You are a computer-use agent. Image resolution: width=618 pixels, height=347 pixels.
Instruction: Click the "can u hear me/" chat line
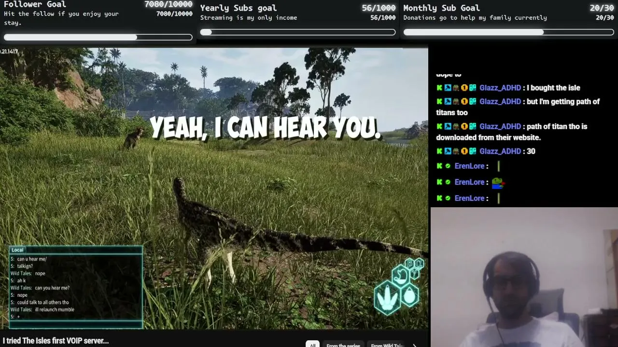32,259
